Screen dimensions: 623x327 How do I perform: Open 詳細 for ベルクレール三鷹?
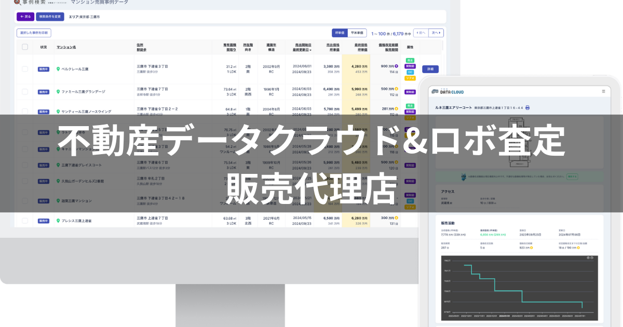click(430, 69)
